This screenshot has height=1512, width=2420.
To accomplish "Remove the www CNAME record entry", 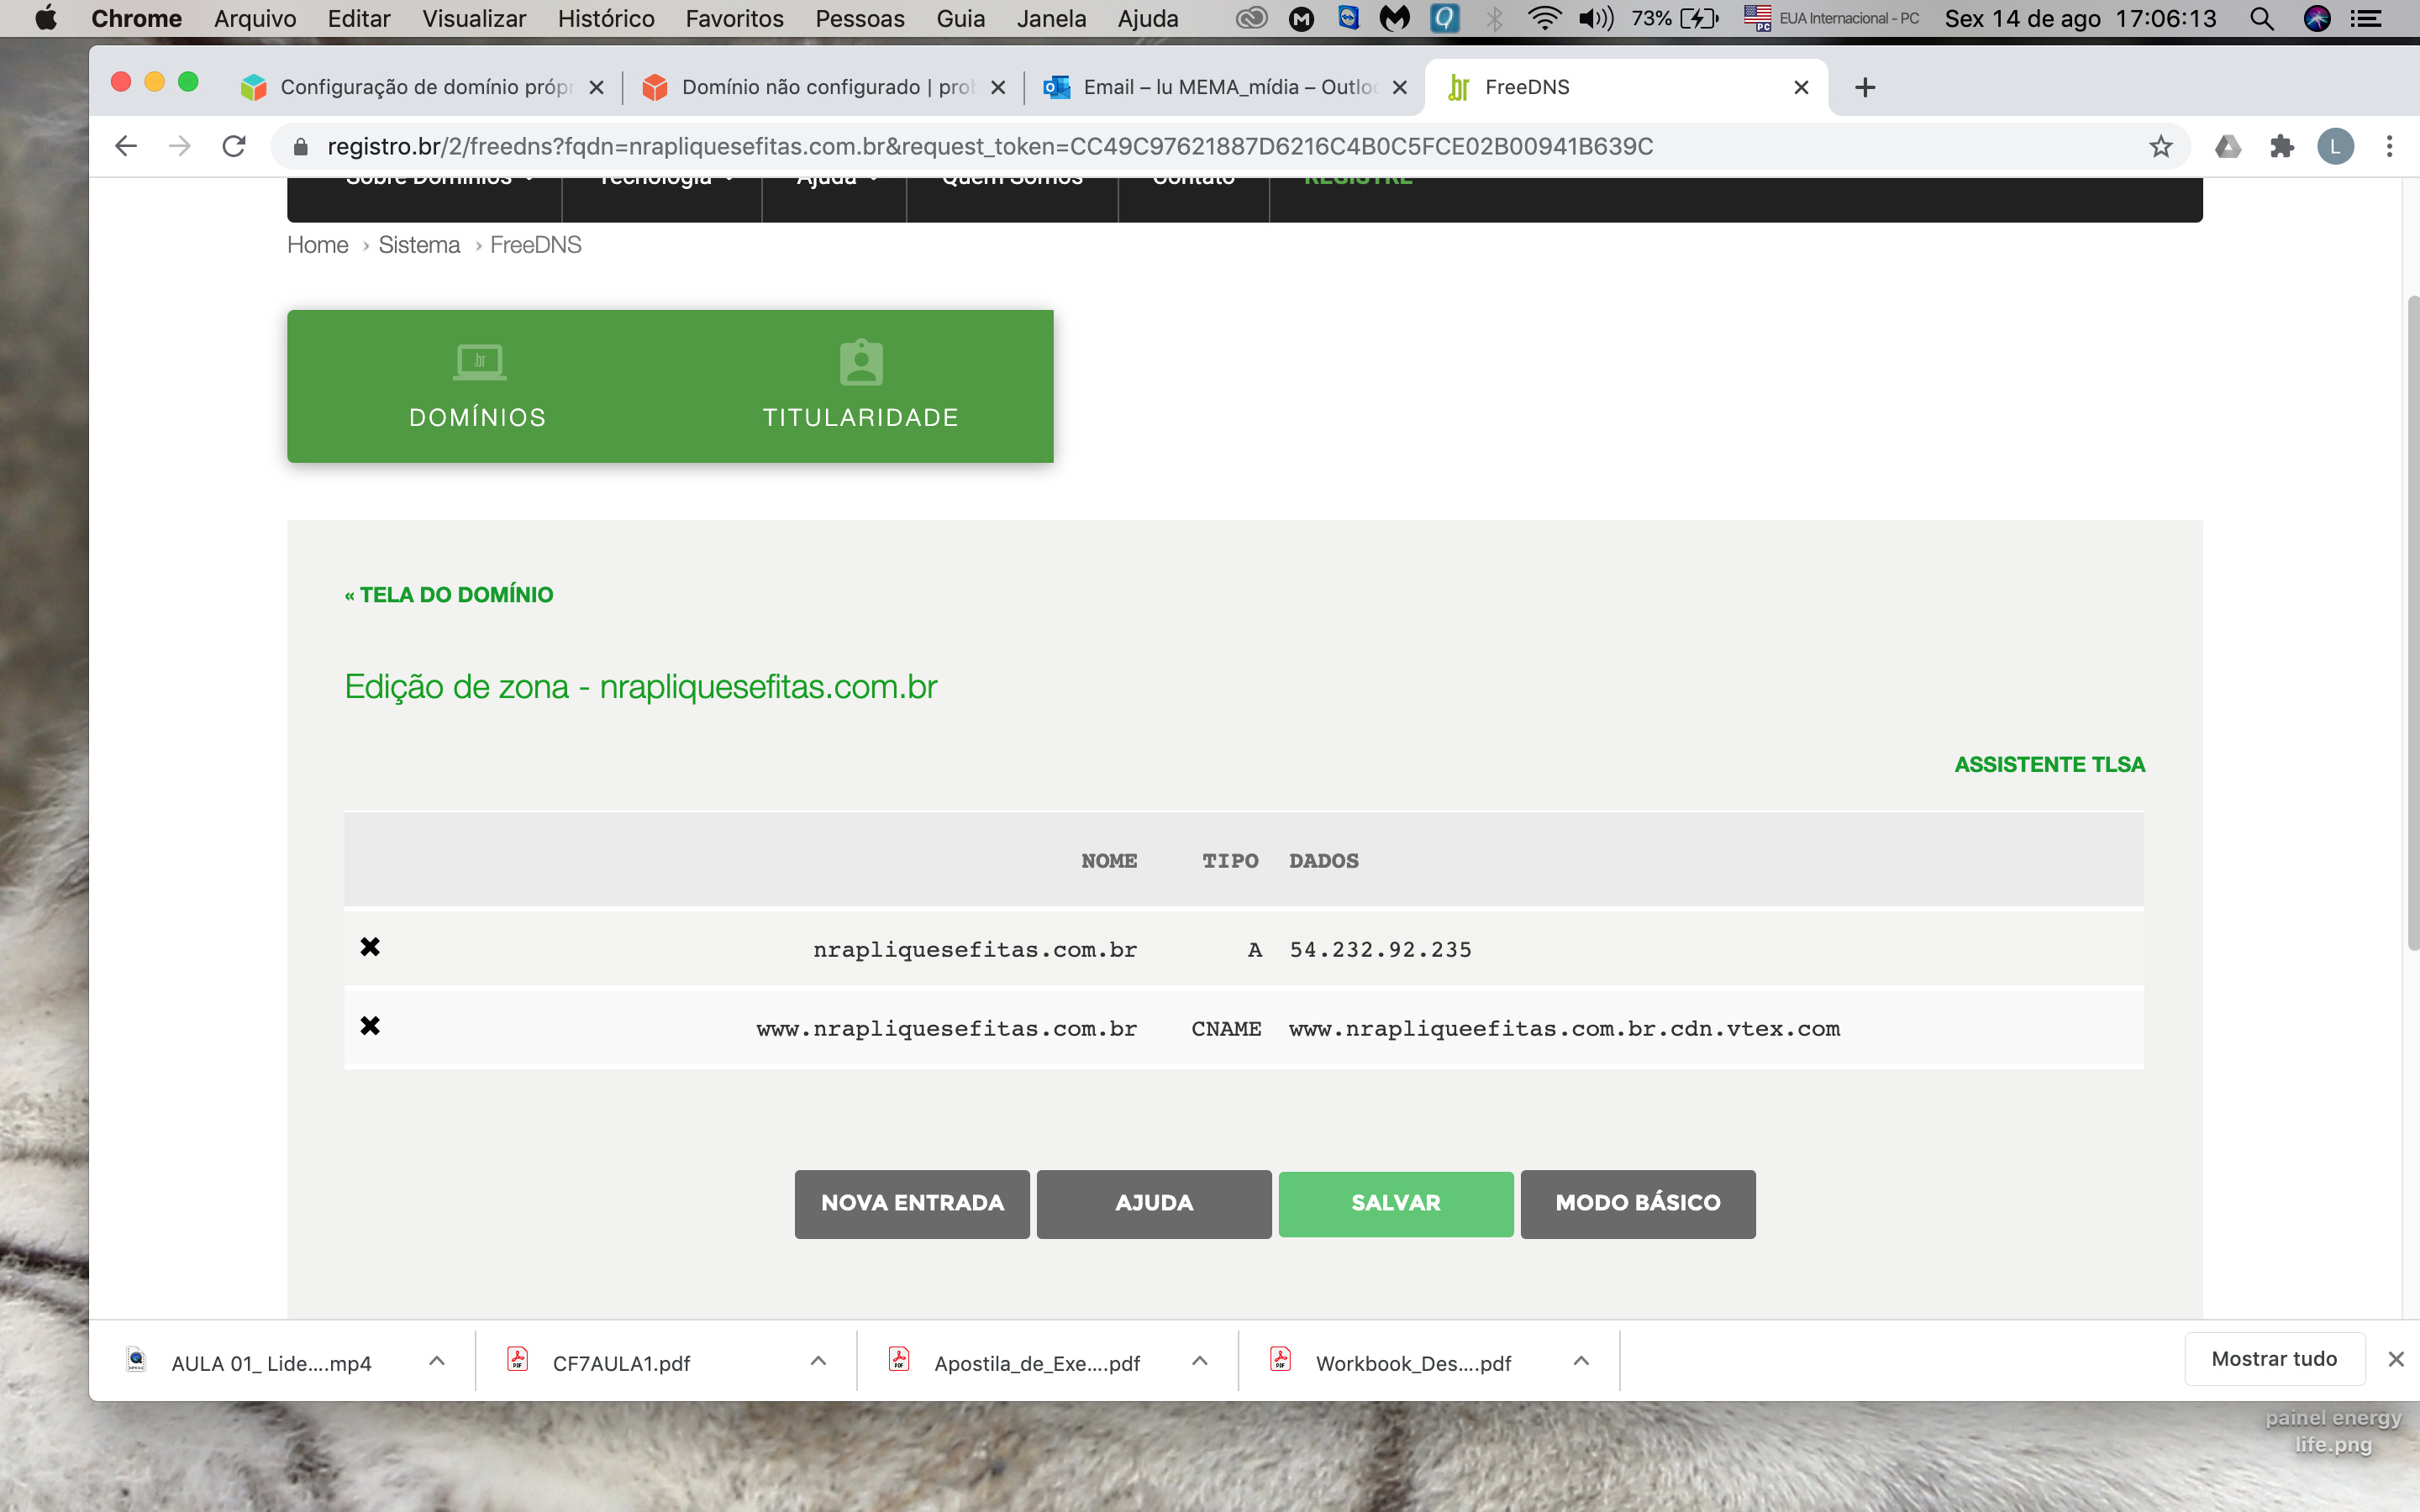I will point(370,1026).
